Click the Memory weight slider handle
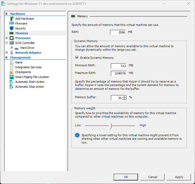195x184 pixels. click(x=110, y=125)
